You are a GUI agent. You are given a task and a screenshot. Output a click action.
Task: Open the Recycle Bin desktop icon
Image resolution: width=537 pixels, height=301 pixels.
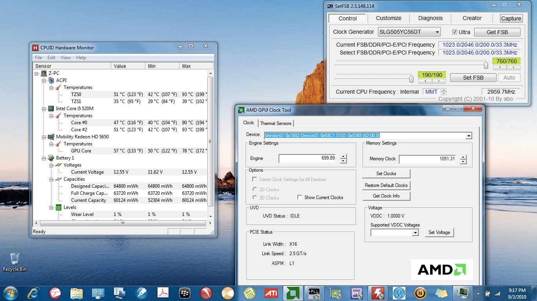pos(15,262)
